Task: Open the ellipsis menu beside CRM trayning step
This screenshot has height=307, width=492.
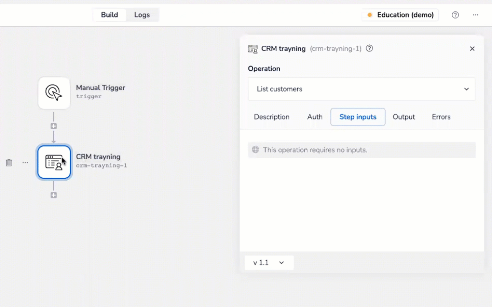Action: pos(25,163)
